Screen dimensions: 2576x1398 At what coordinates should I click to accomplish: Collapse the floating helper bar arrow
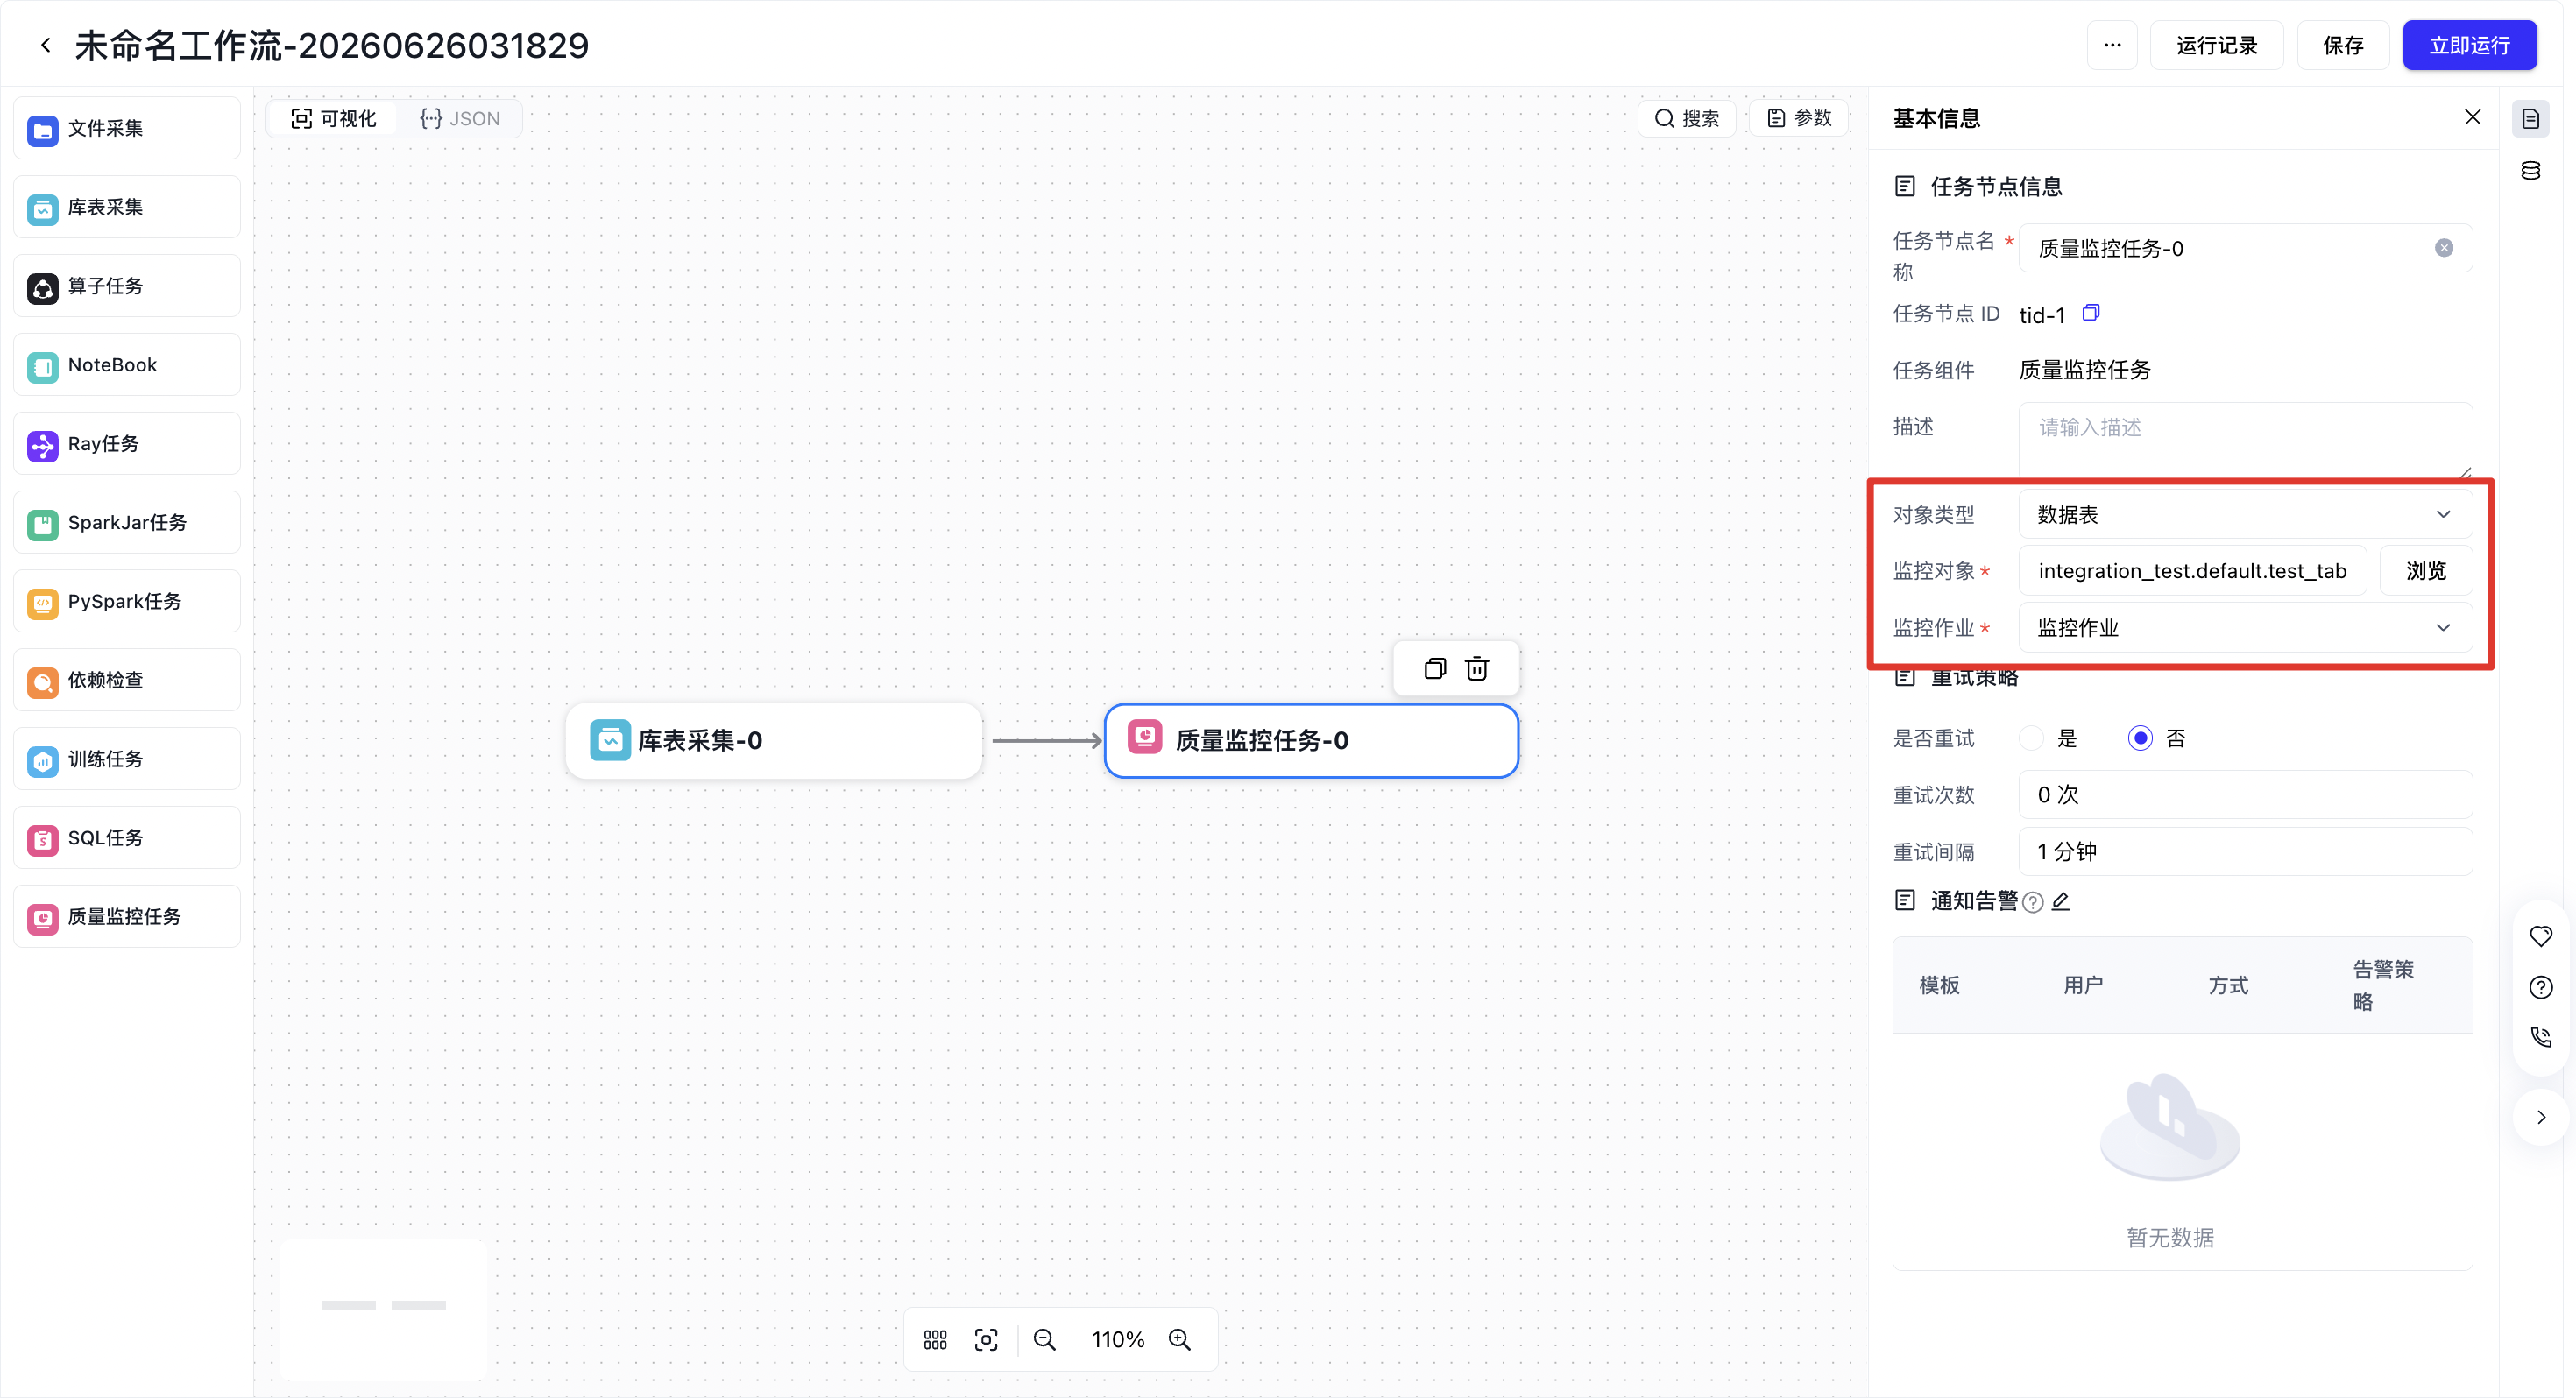(2540, 1117)
